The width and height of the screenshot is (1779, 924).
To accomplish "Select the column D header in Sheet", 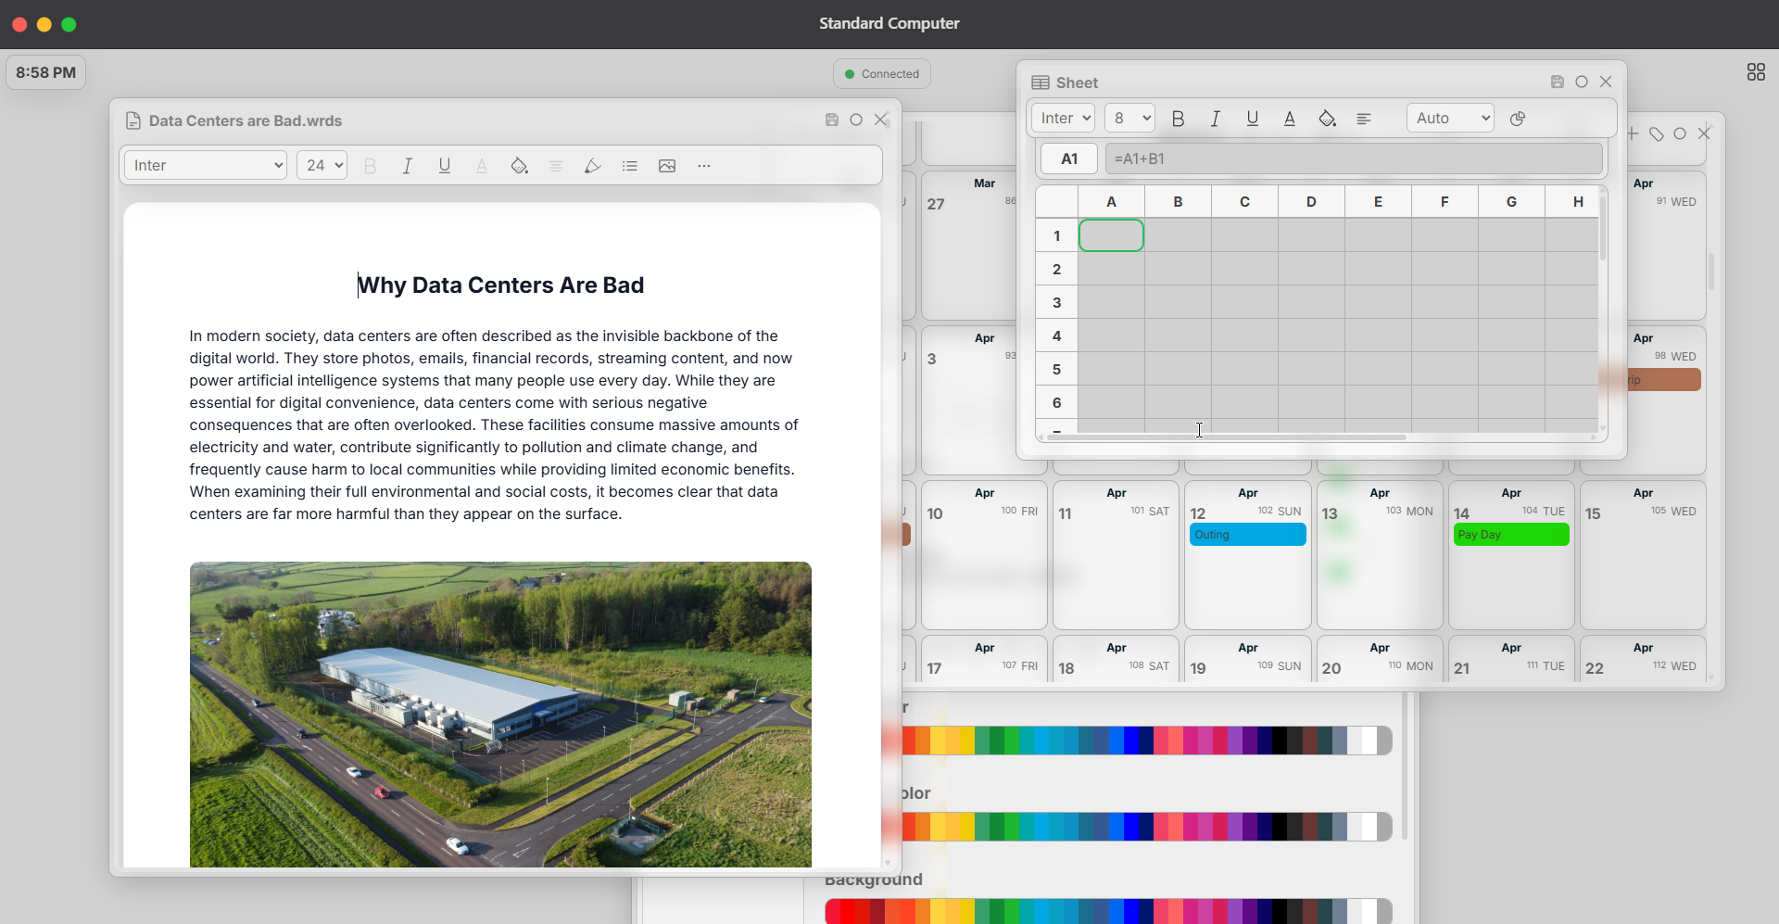I will 1310,202.
